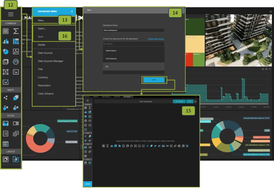Screen dimensions: 274x192
Task: Click the export icon in dashboard header
Action: pos(195,101)
